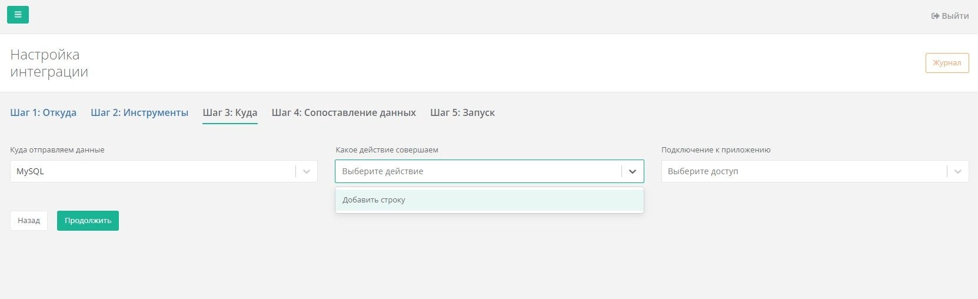The height and width of the screenshot is (299, 978).
Task: Open the "Журнал" log page
Action: (x=947, y=63)
